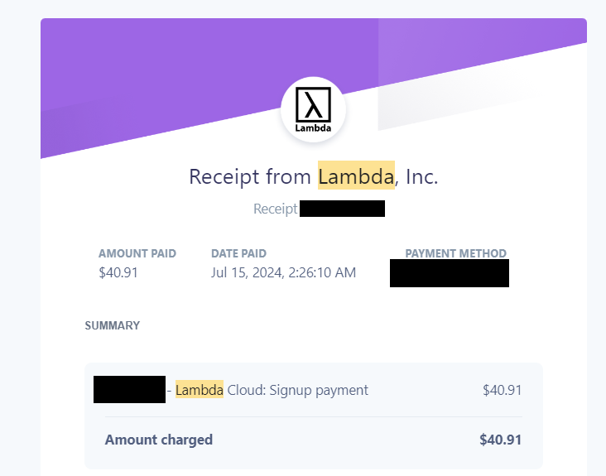Click the redacted receipt number box

pos(342,209)
